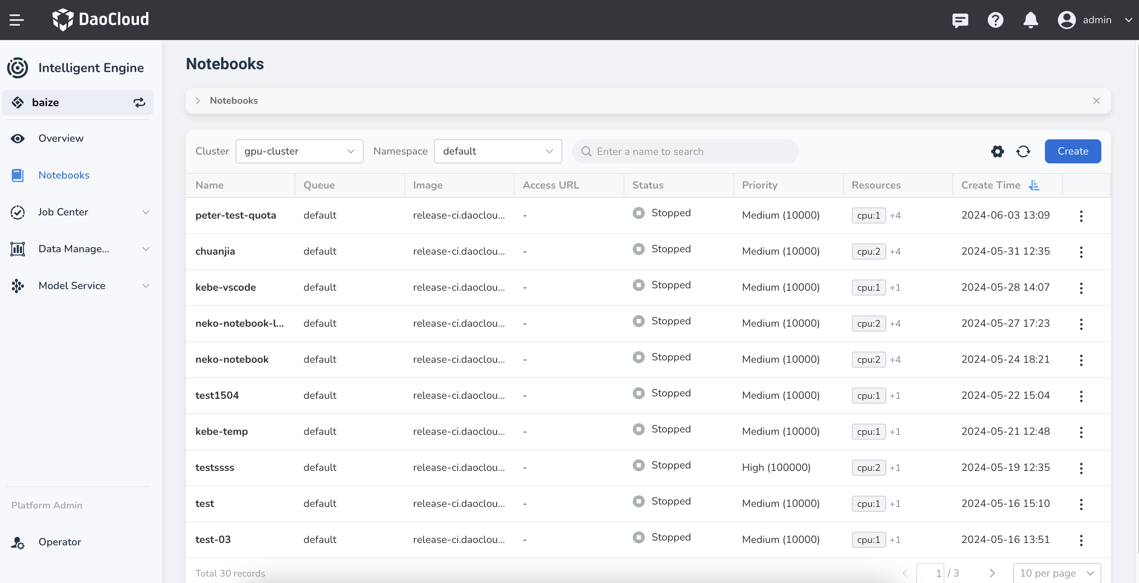
Task: Open the messages chat icon
Action: [960, 20]
